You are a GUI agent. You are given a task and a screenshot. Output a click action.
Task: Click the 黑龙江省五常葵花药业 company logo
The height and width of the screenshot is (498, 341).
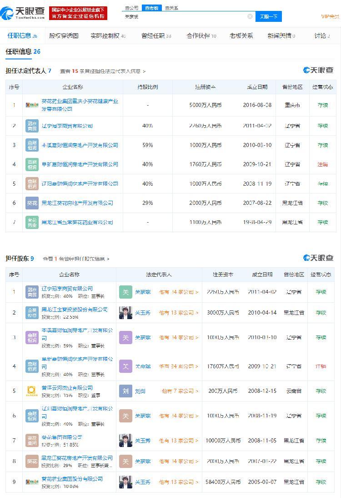[x=32, y=222]
